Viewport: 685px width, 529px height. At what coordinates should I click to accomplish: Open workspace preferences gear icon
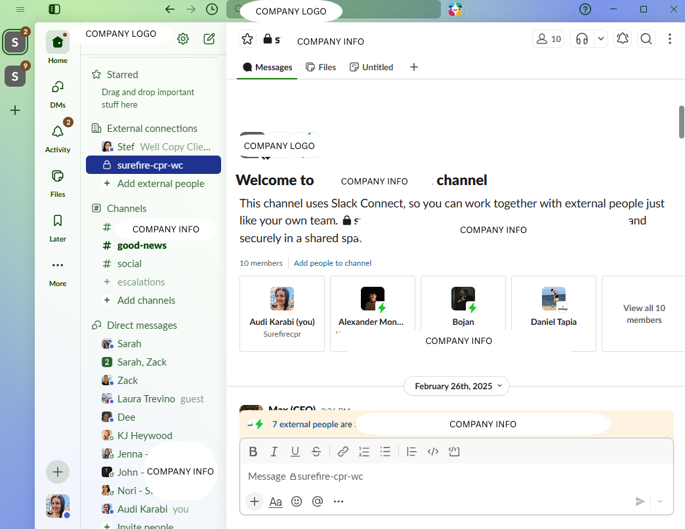coord(183,39)
